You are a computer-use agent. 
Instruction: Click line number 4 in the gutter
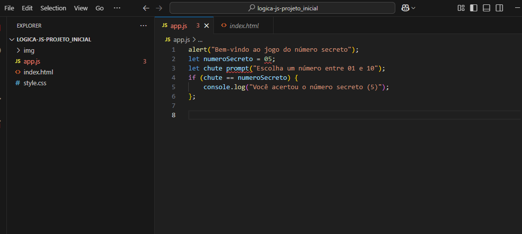click(x=174, y=77)
